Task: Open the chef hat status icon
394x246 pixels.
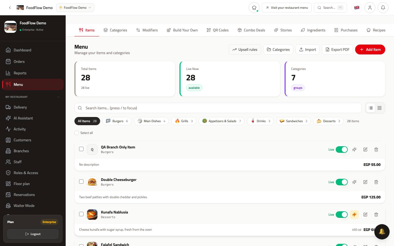Action: point(254,8)
